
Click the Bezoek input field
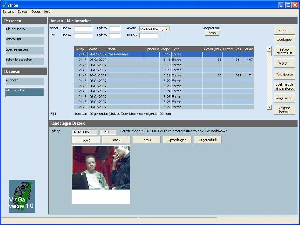pos(149,36)
